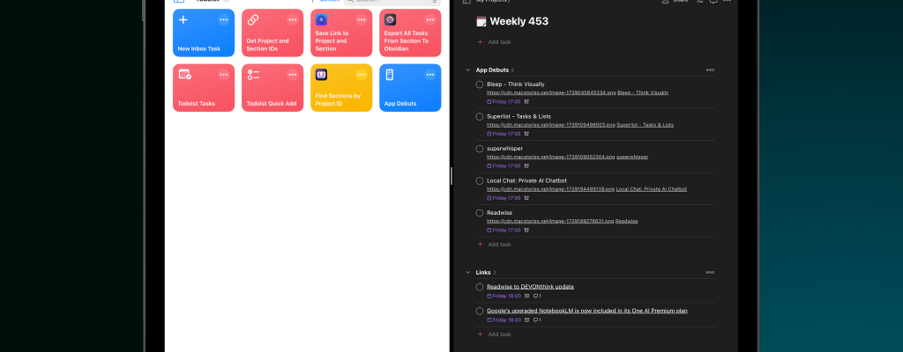Open the Google NotebookLM article link
Screen dimensions: 903x352
click(x=586, y=311)
